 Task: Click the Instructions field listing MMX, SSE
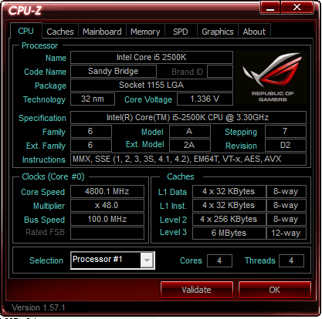pos(188,159)
